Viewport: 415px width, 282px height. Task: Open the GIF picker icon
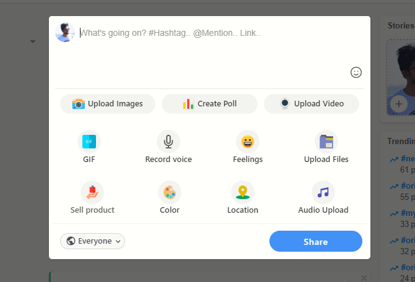[x=89, y=142]
